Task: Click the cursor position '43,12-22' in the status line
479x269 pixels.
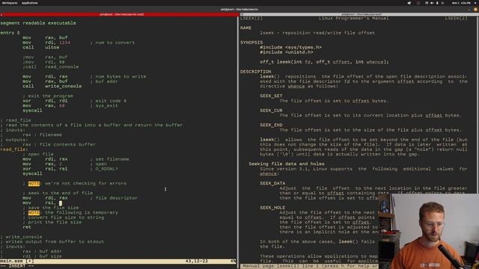Action: tap(196, 261)
